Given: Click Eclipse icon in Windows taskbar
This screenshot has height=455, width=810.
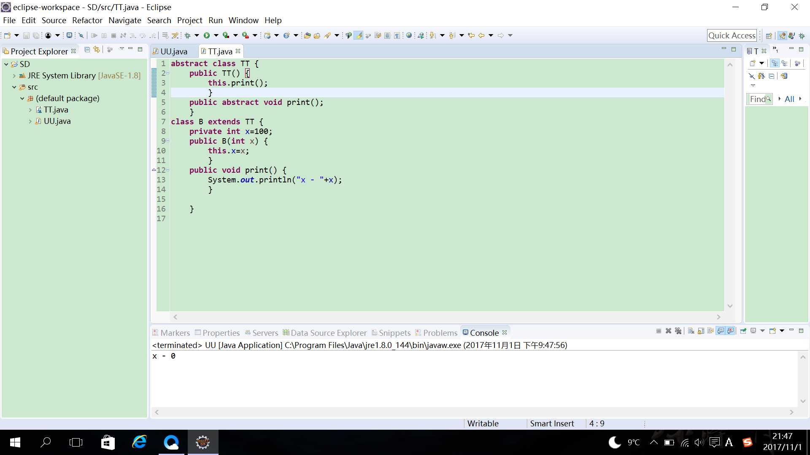Looking at the screenshot, I should pos(202,442).
